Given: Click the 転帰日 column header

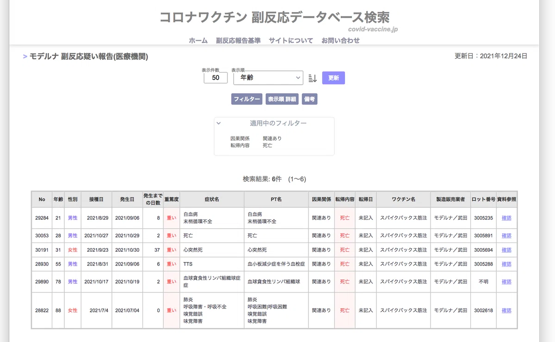Looking at the screenshot, I should click(x=366, y=199).
